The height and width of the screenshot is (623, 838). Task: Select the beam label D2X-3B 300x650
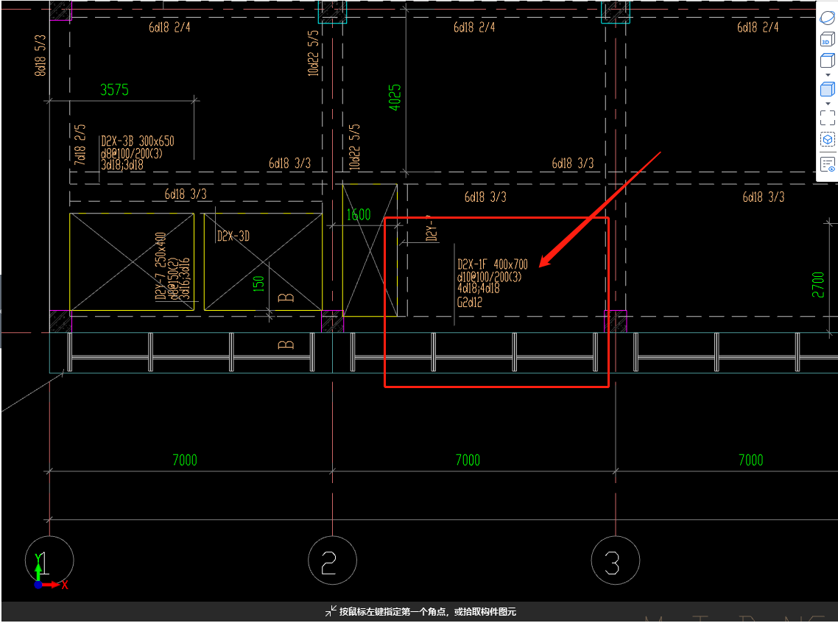tap(138, 141)
